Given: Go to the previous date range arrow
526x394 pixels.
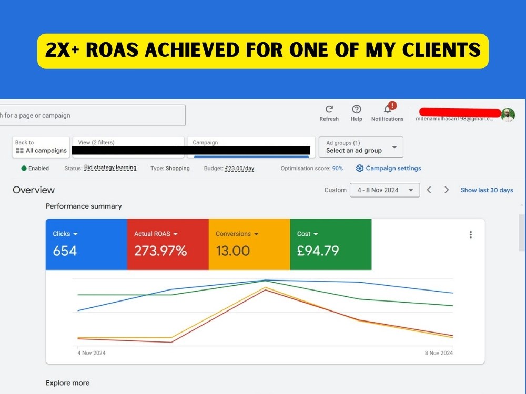Looking at the screenshot, I should click(429, 190).
